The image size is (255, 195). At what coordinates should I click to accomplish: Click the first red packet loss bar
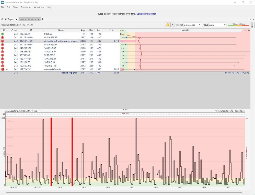tap(51, 152)
